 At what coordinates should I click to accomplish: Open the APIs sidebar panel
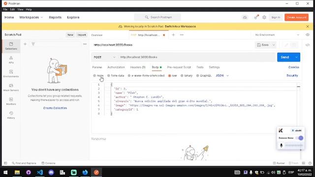(x=11, y=60)
